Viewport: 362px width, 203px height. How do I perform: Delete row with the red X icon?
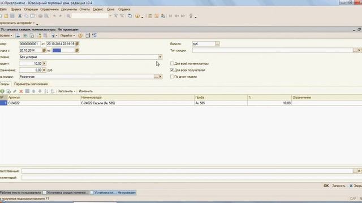tap(21, 91)
